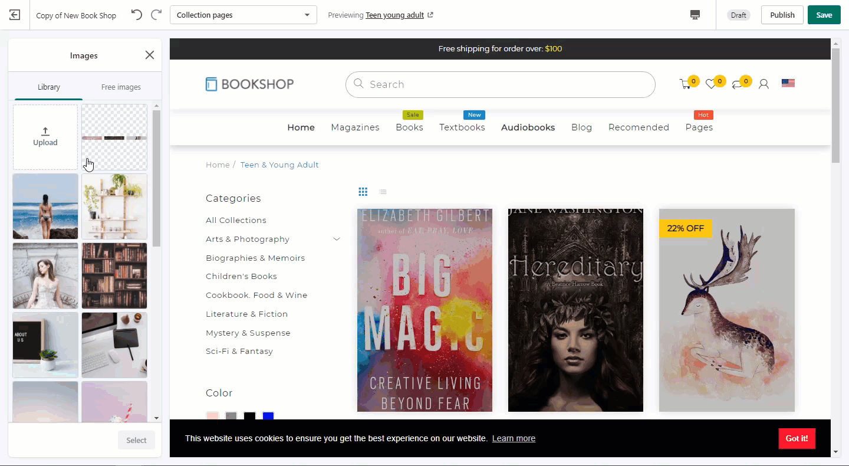Viewport: 849px width, 466px height.
Task: Open the compare icon
Action: click(x=737, y=84)
